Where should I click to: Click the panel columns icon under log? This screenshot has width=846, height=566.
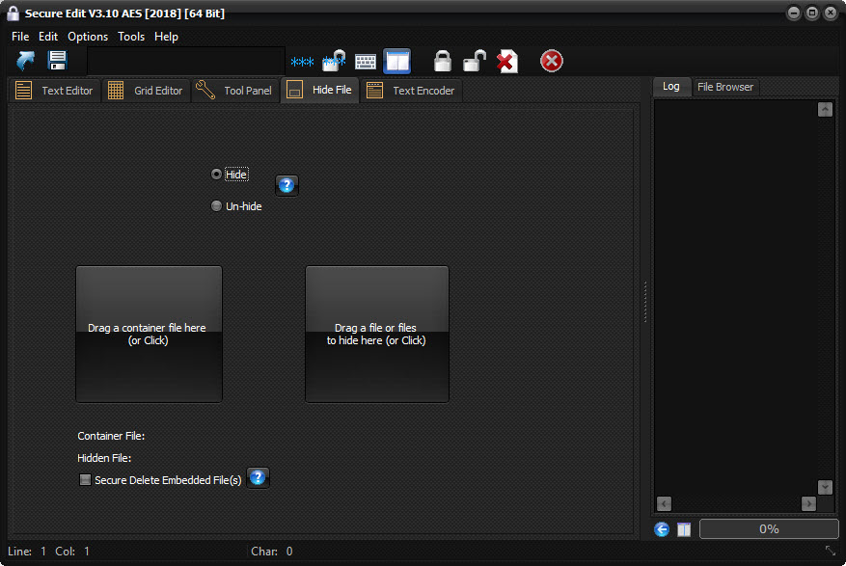coord(684,529)
